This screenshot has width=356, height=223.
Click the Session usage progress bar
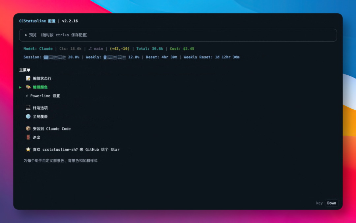pos(55,57)
